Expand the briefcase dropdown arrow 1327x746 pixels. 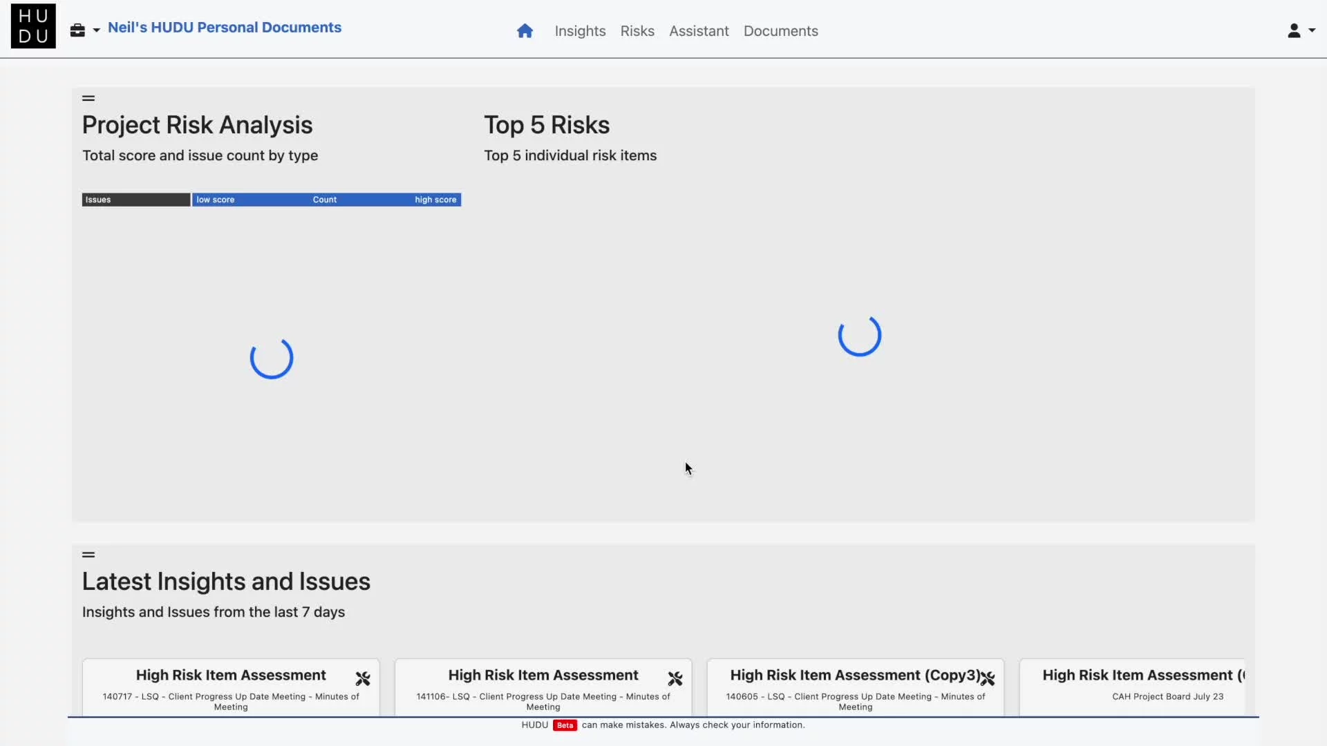(97, 31)
